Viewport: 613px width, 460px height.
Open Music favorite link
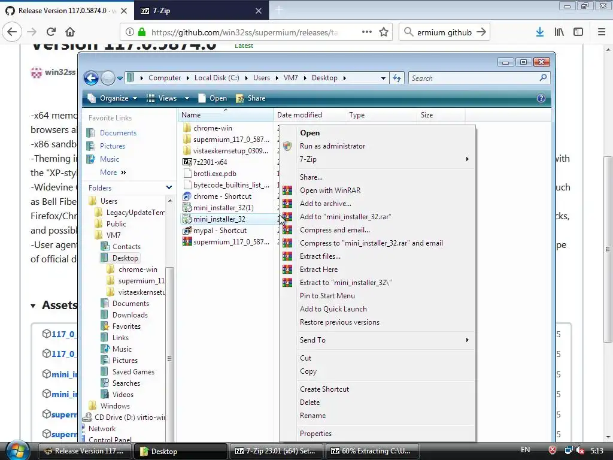110,159
